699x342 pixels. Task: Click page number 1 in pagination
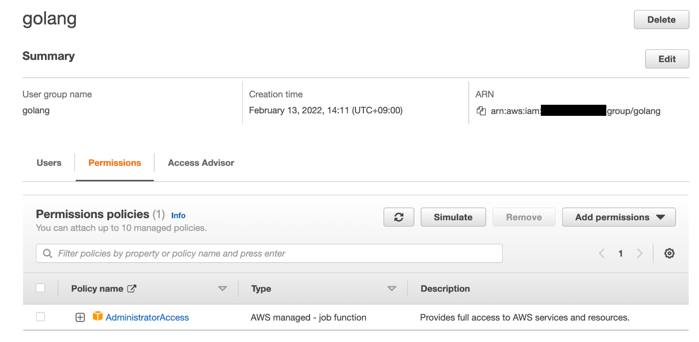point(621,254)
